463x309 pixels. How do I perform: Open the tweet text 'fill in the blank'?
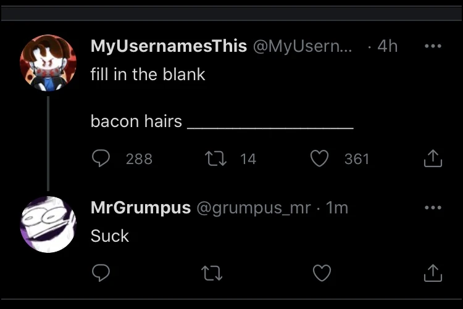click(x=148, y=75)
